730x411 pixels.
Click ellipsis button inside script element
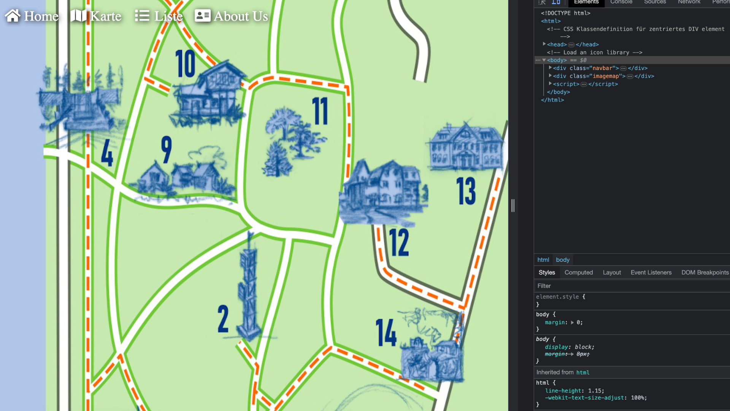click(584, 84)
